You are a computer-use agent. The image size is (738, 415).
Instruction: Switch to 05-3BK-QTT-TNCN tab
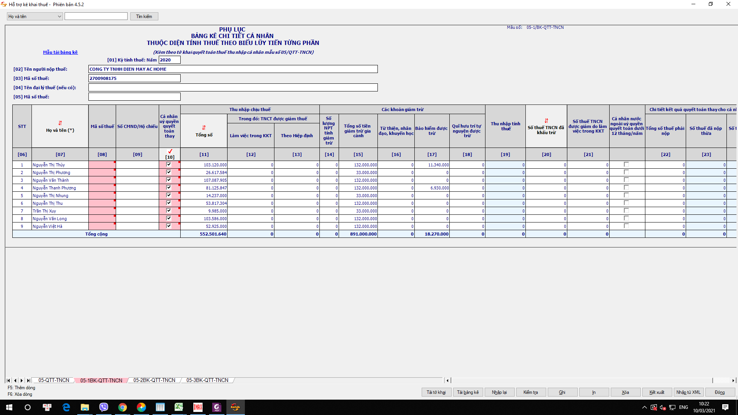pos(207,380)
